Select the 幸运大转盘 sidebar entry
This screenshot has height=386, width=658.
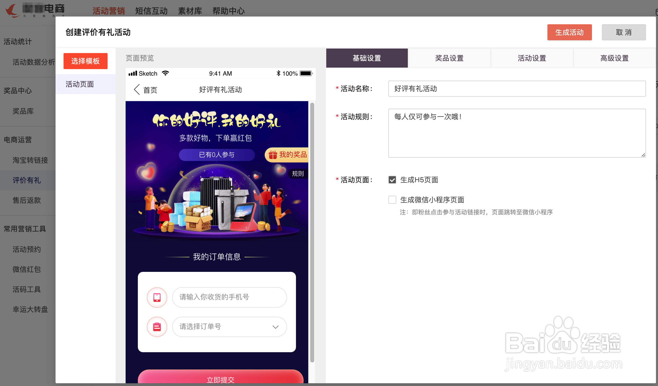click(30, 309)
